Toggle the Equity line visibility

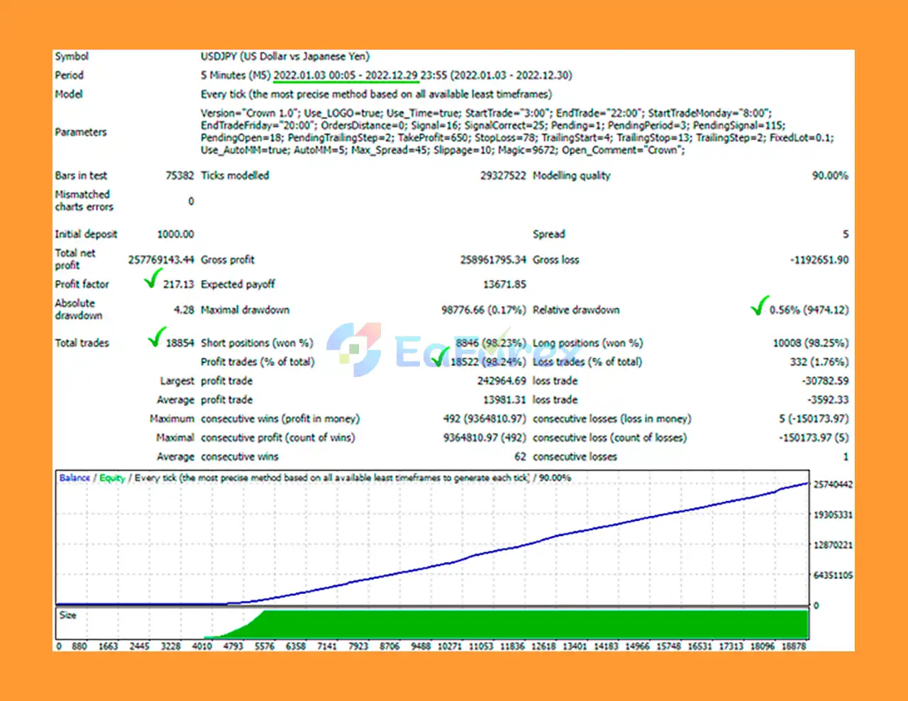click(111, 478)
